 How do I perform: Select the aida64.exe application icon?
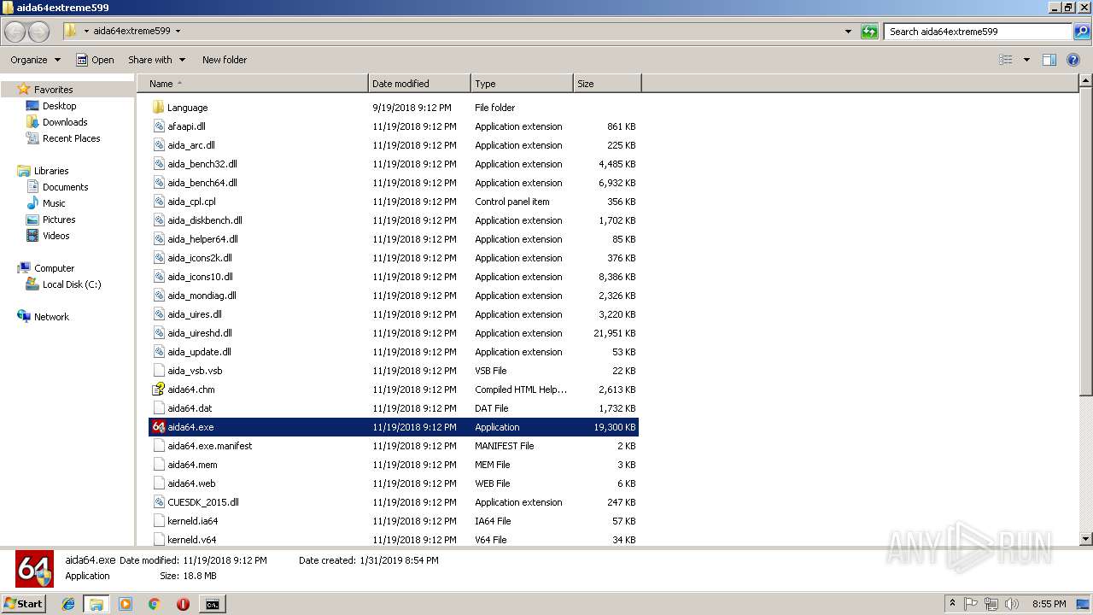pos(158,427)
